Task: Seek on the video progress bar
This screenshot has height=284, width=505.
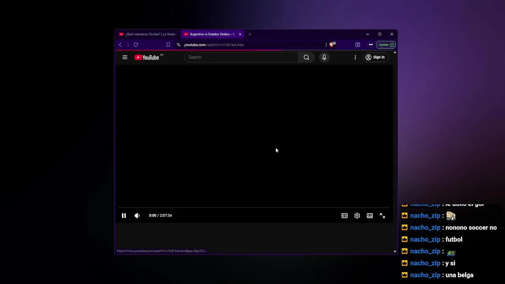Action: (254, 207)
